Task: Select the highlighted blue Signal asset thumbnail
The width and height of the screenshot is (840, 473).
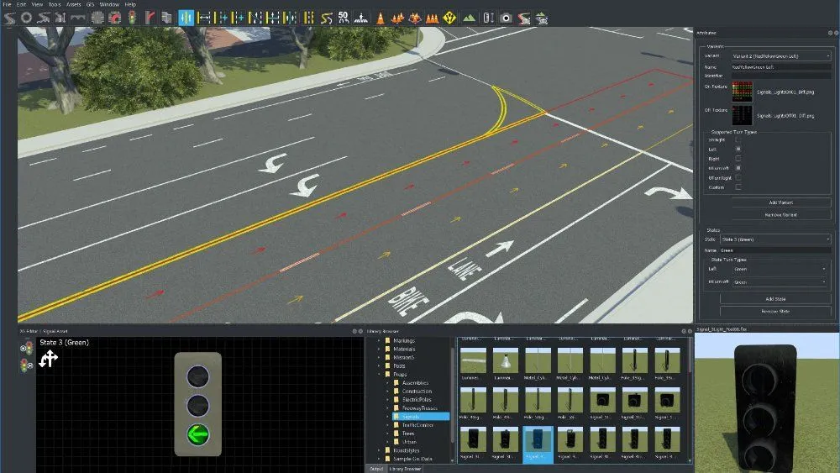Action: pos(538,444)
